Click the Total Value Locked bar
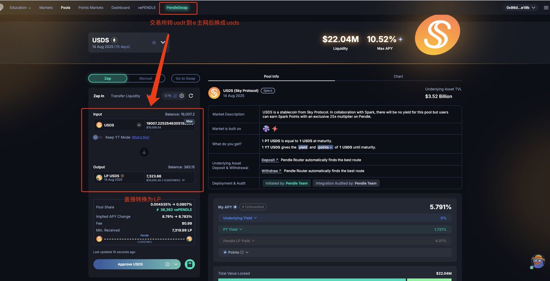This screenshot has width=550, height=281. pyautogui.click(x=335, y=279)
